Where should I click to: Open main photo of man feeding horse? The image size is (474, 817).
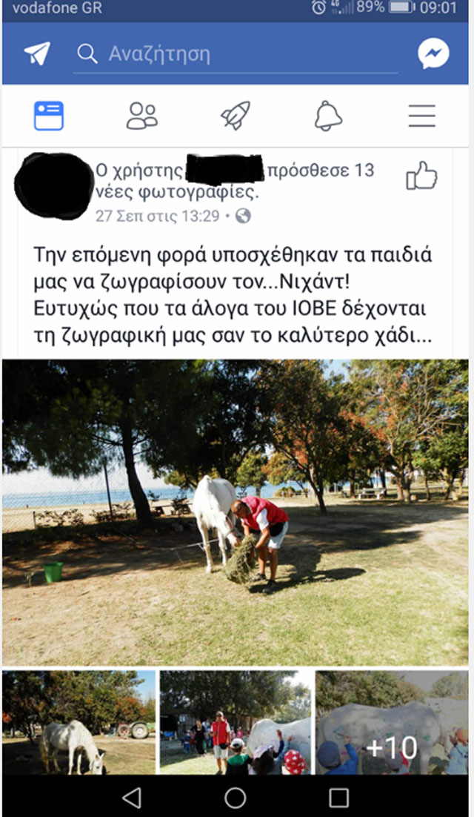pyautogui.click(x=236, y=512)
